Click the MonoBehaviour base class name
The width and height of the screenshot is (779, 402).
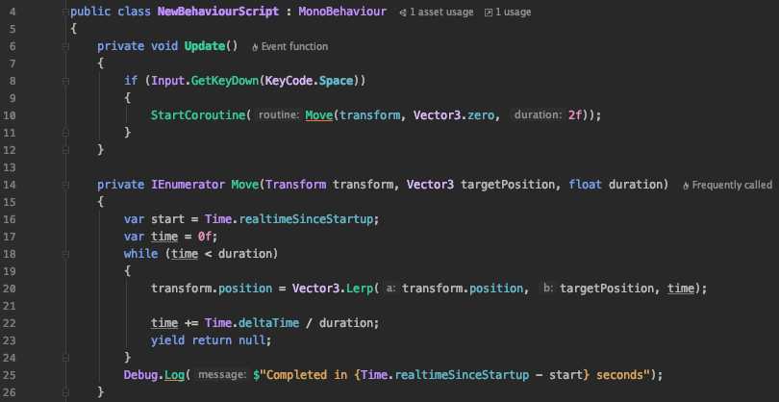pyautogui.click(x=342, y=12)
